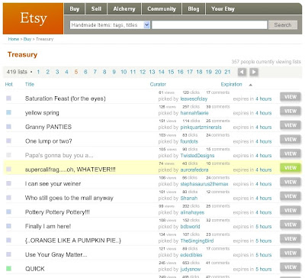Open curator TwistedDesigns profile
The height and width of the screenshot is (278, 305).
pos(197,156)
